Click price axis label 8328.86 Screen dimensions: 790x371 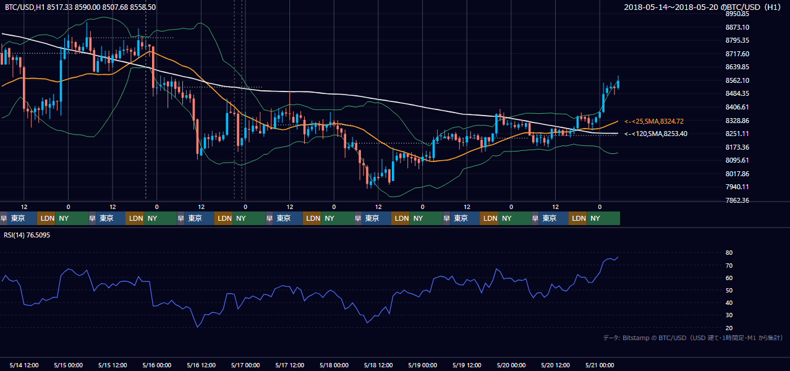pos(737,121)
